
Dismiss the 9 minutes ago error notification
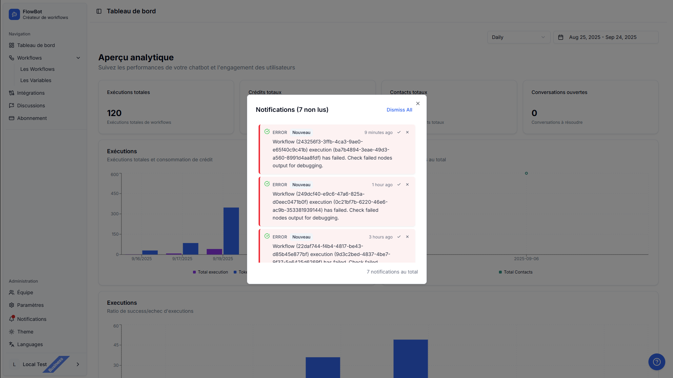pos(407,133)
